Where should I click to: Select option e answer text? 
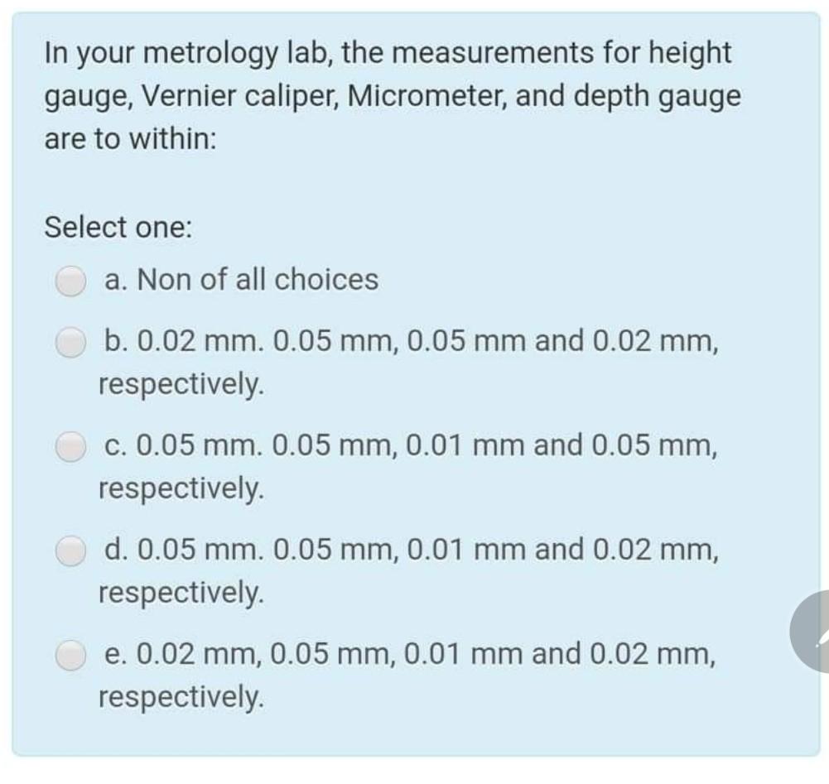[x=406, y=656]
